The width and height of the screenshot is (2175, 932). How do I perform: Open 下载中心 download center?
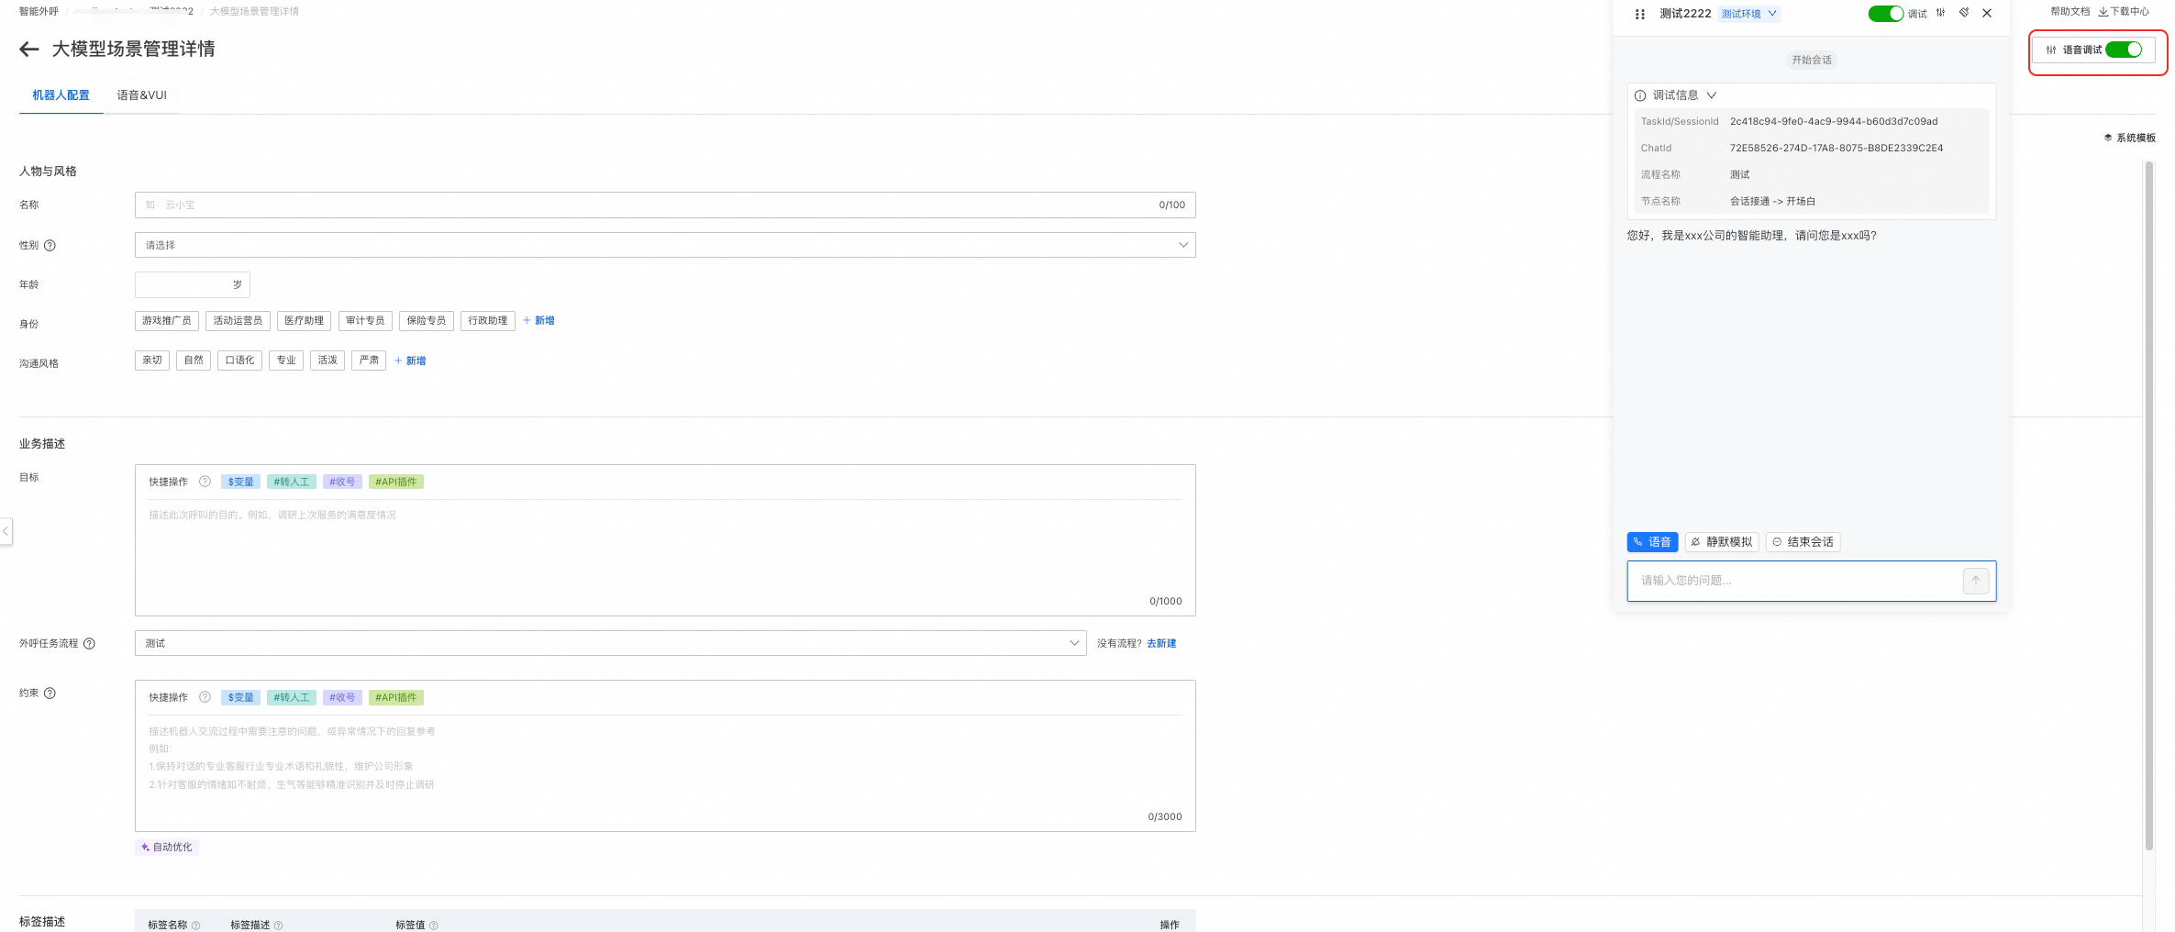(2124, 11)
